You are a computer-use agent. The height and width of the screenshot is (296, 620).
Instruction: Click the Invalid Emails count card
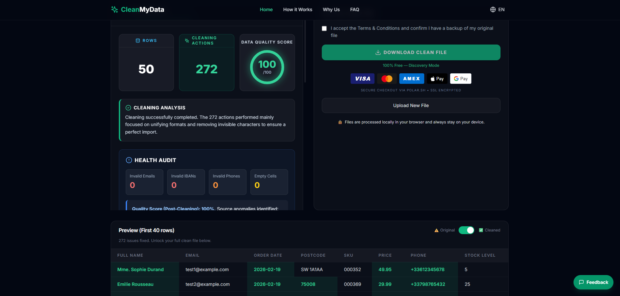tap(144, 182)
